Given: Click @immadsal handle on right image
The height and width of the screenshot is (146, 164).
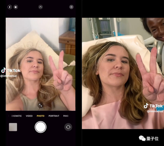Looking at the screenshot, I should coord(155,111).
